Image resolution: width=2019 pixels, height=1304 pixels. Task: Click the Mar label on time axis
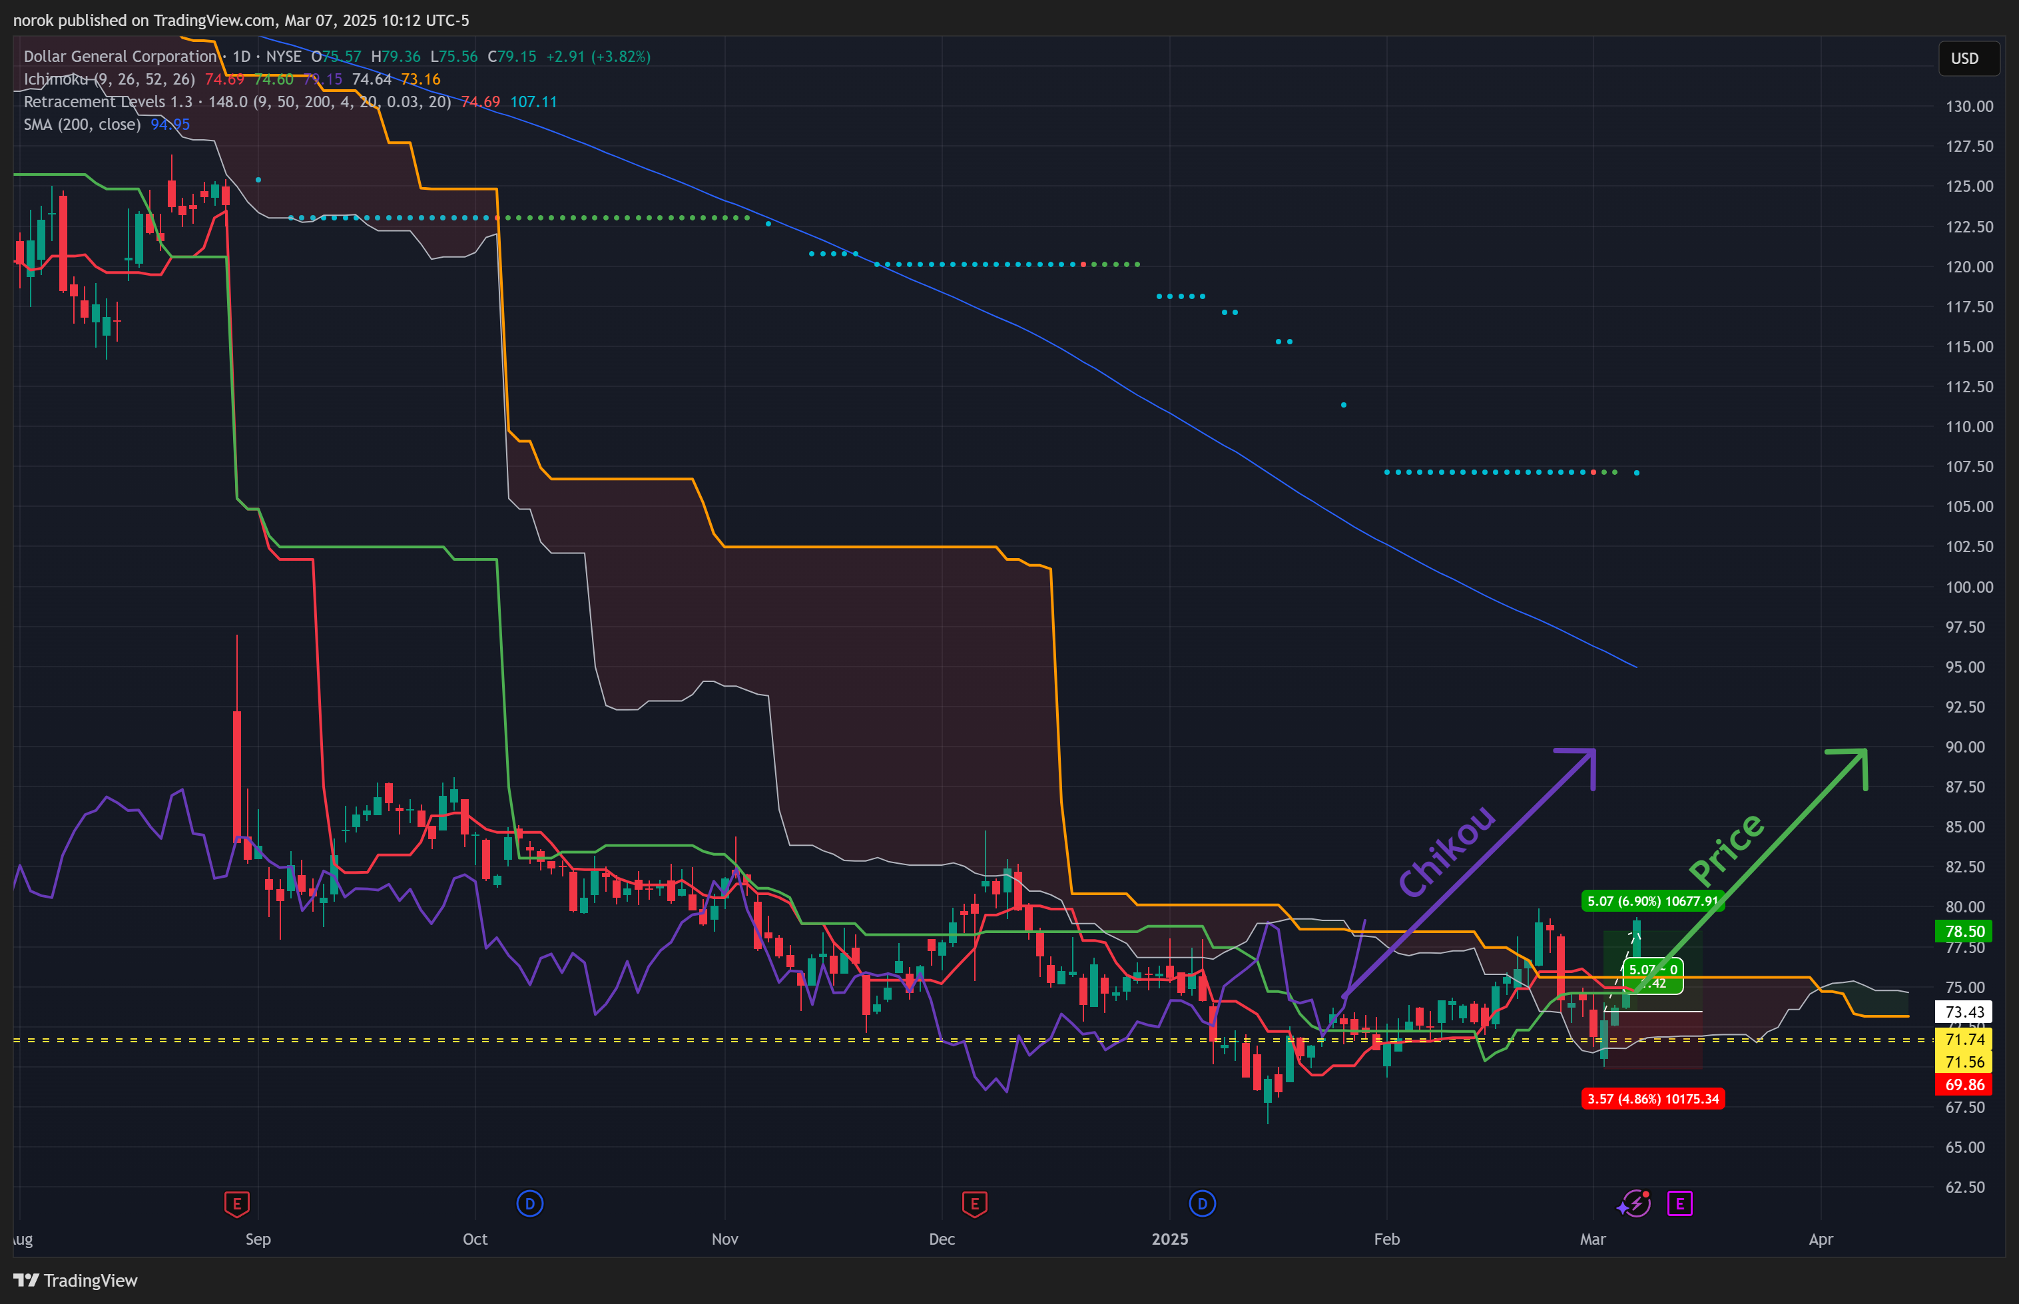(x=1592, y=1239)
